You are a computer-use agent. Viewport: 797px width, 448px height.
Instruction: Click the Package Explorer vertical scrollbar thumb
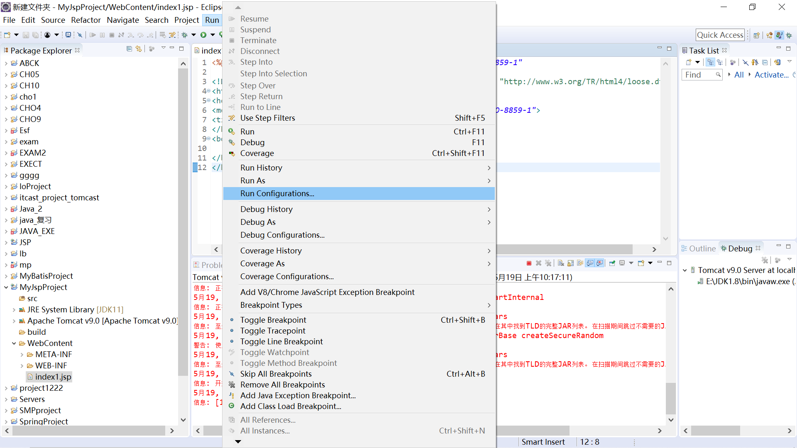tap(183, 222)
